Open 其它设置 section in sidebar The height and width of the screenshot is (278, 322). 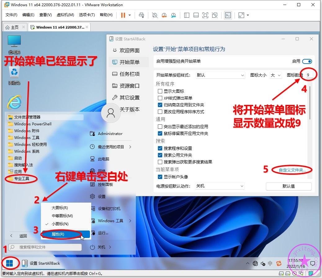click(x=129, y=97)
